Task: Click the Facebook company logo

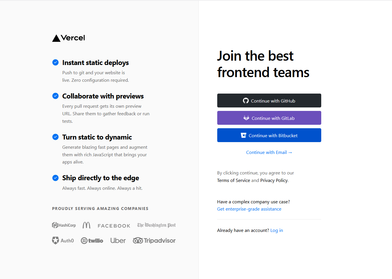Action: [114, 226]
